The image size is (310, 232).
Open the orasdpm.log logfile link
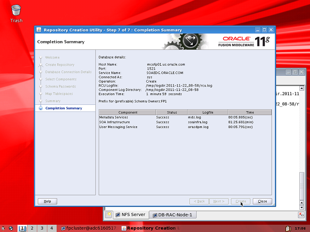click(x=198, y=127)
